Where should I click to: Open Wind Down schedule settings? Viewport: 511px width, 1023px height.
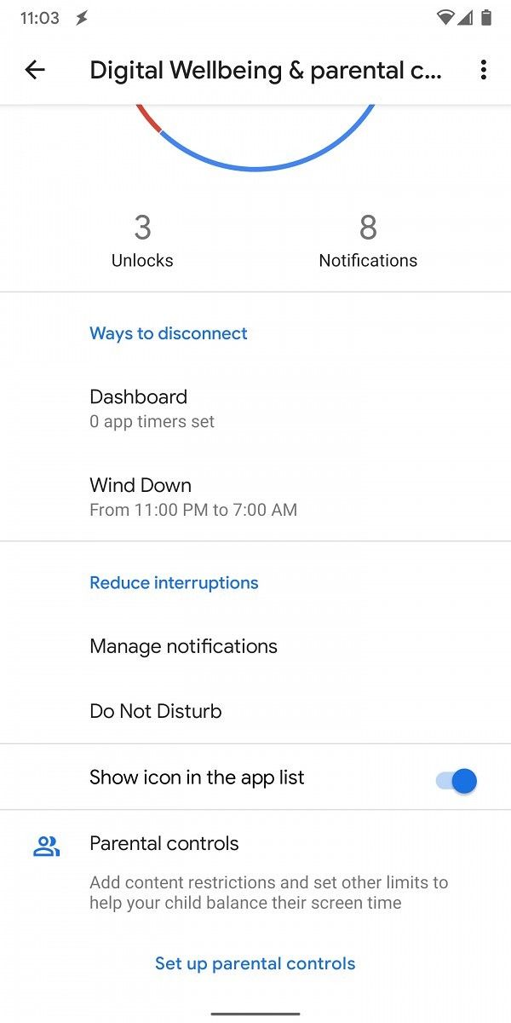pos(255,497)
